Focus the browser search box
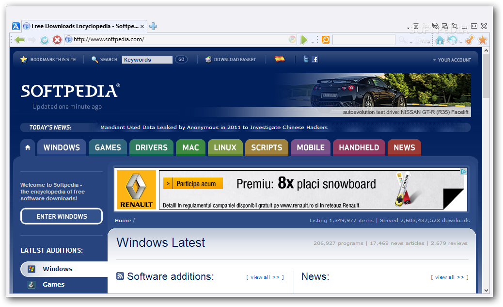503x307 pixels. coord(364,39)
